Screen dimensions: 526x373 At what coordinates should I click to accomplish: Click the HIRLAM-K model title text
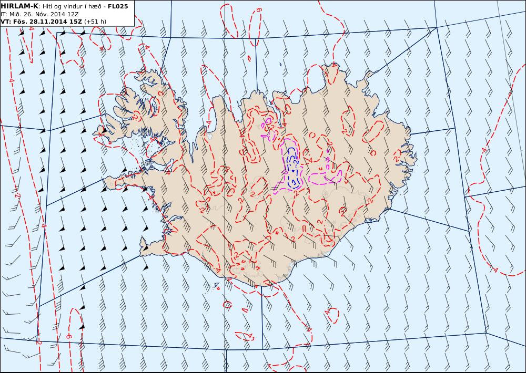[x=19, y=6]
